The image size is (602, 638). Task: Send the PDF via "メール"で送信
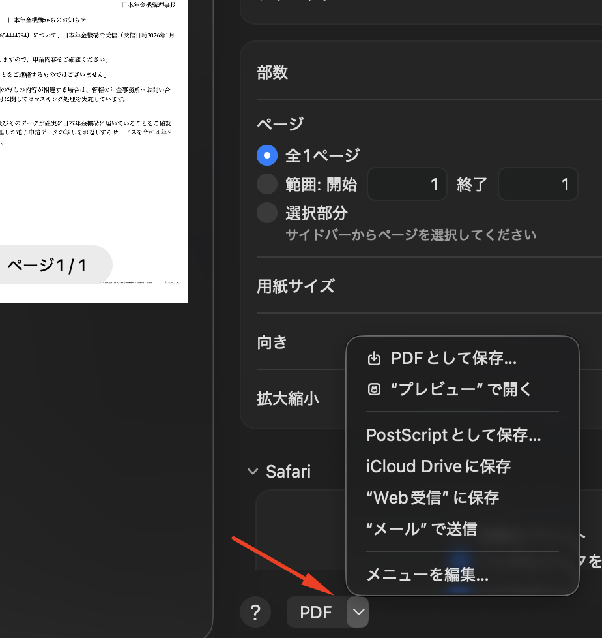coord(422,528)
